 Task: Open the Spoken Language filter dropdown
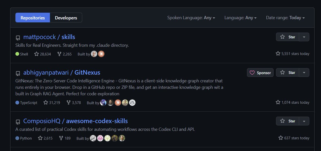pyautogui.click(x=191, y=18)
